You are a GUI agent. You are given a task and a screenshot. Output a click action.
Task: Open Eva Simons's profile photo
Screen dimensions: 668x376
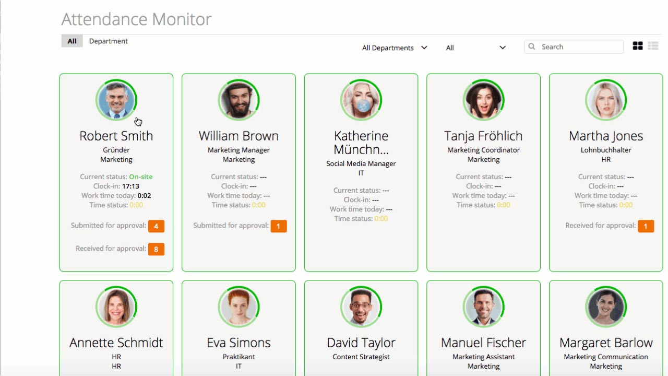[238, 307]
